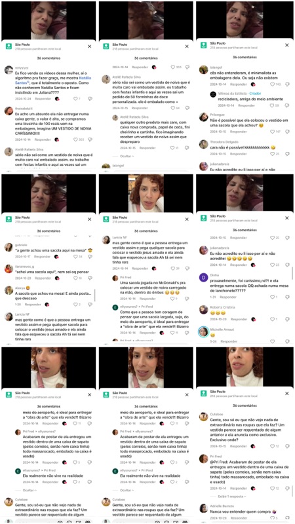295x524 pixels.
Task: Click the comment scrollbar beside Alexya's comment
Action: [95, 295]
